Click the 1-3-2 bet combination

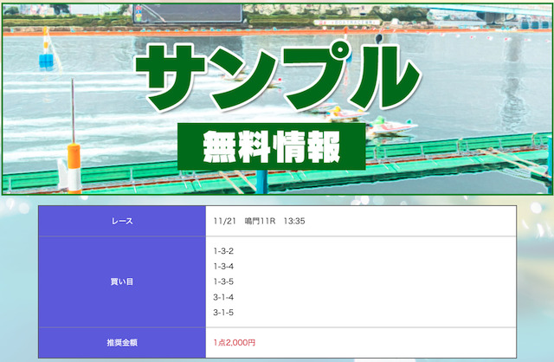(x=223, y=250)
